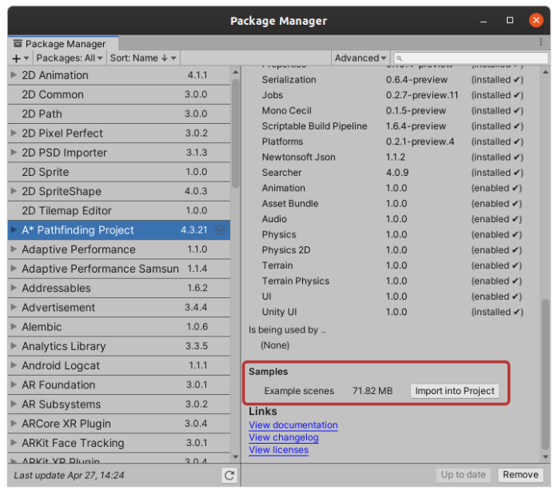Select the Addressables package row
558x494 pixels.
point(119,288)
